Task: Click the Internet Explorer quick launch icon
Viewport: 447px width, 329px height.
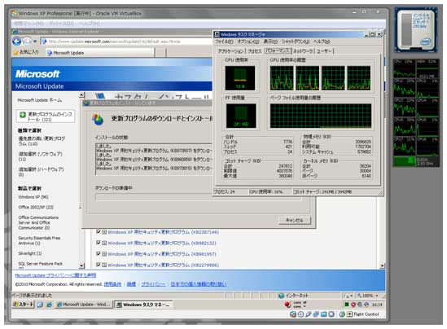Action: 49,305
